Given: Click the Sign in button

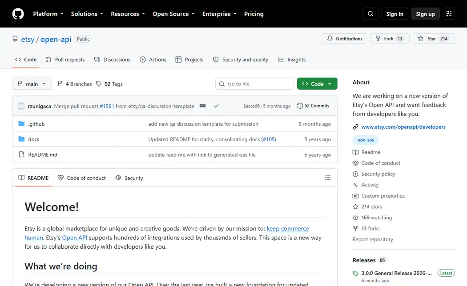Looking at the screenshot, I should (395, 14).
